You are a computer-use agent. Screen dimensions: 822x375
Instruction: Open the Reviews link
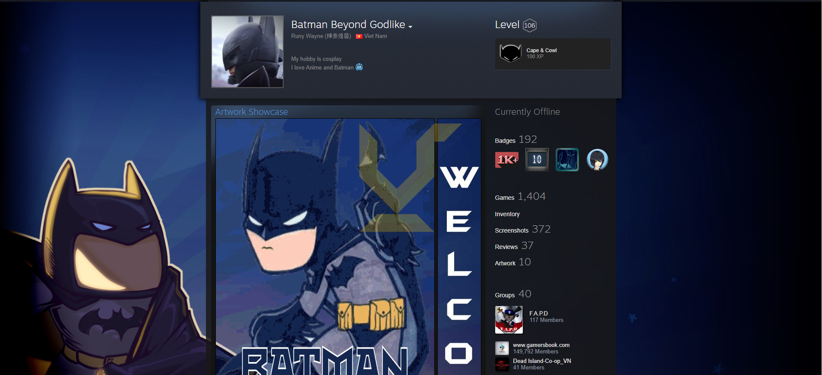click(506, 247)
